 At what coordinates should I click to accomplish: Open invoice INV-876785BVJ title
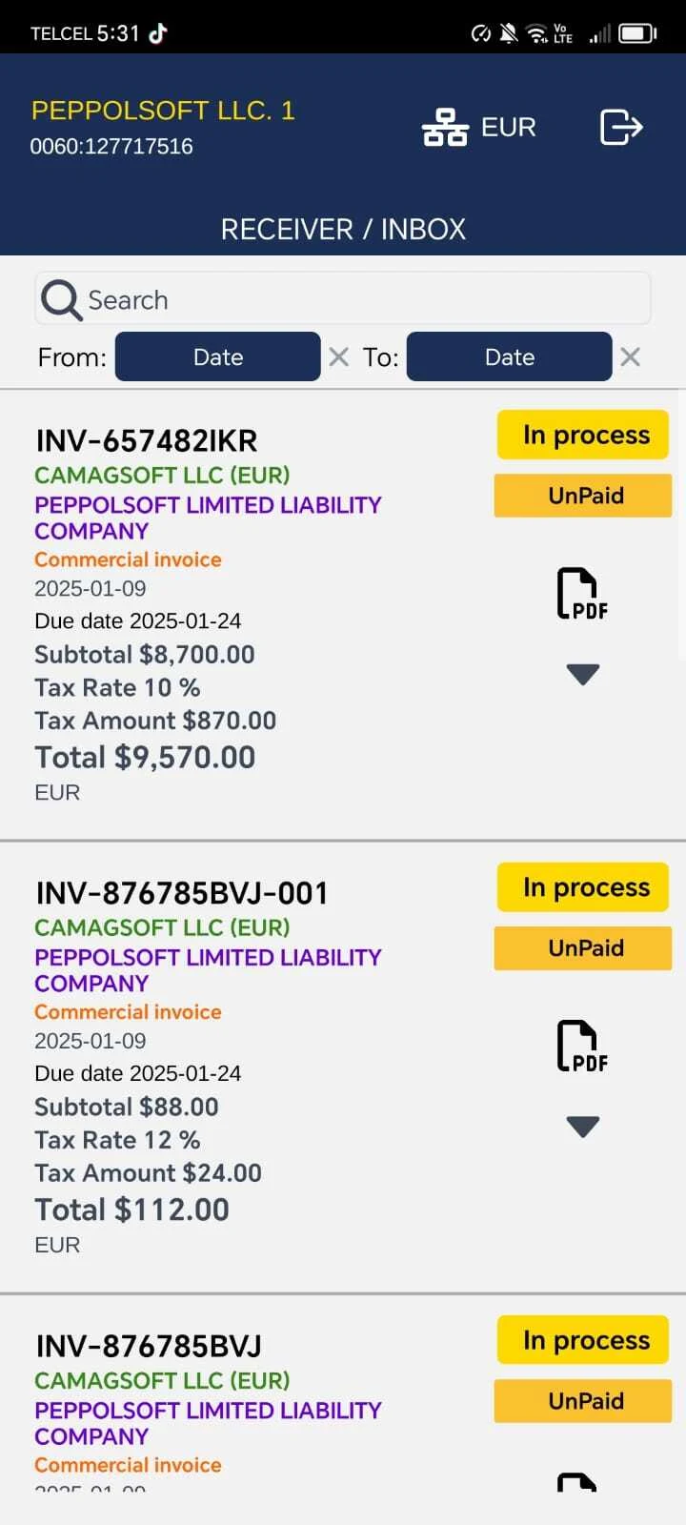[149, 1347]
